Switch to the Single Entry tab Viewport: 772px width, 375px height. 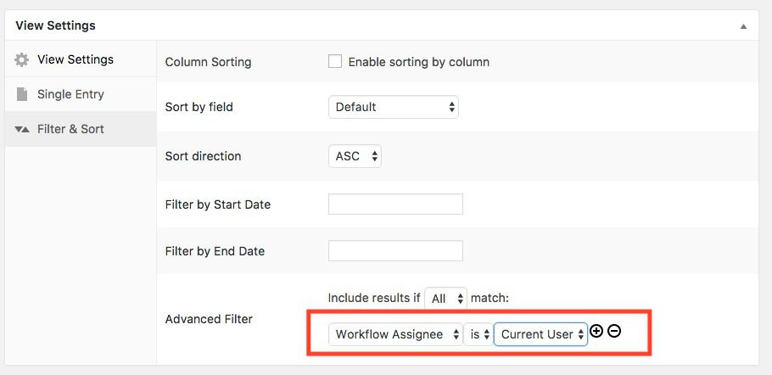[x=70, y=94]
